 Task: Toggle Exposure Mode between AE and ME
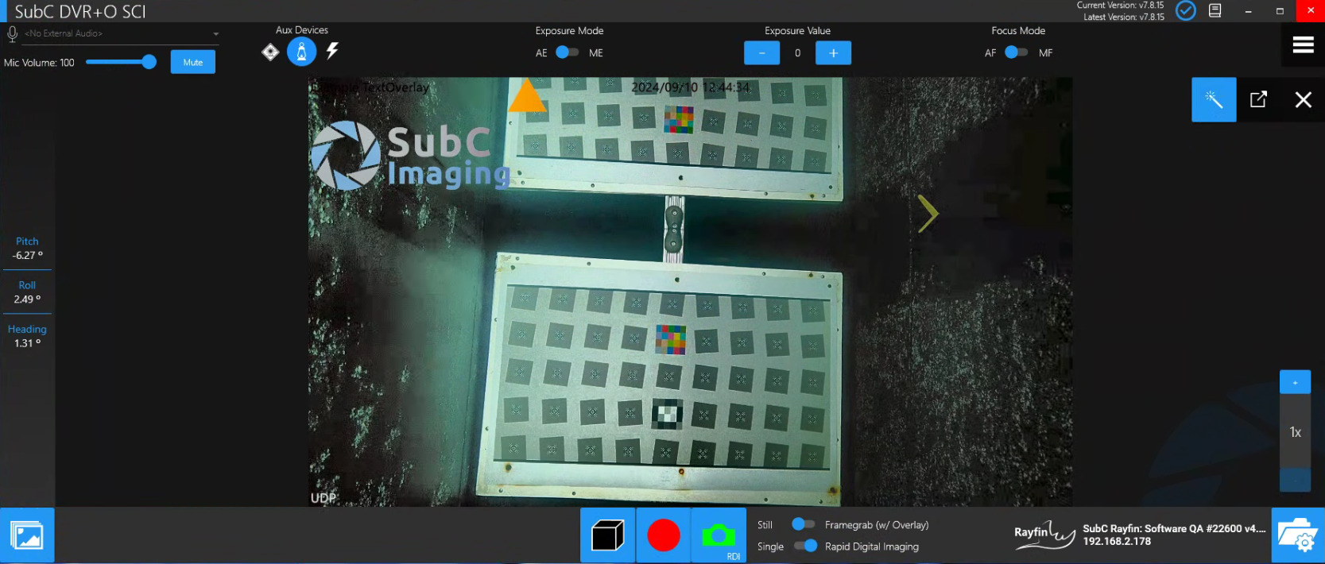567,52
